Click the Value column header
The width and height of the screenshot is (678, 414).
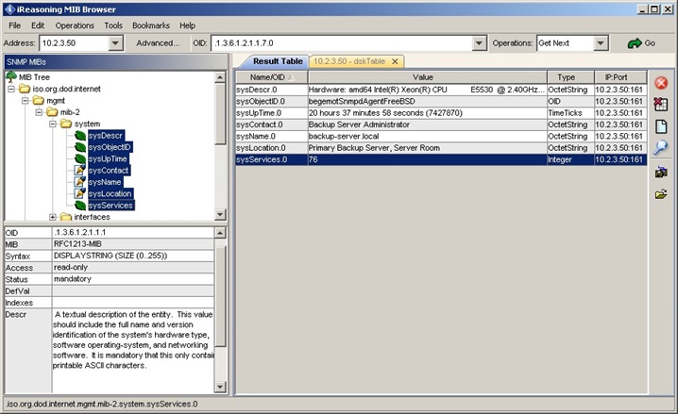pos(427,77)
